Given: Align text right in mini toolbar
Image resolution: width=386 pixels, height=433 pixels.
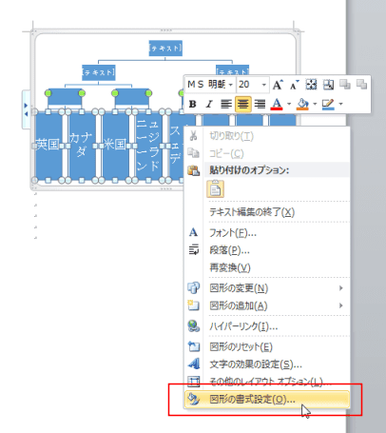Looking at the screenshot, I should point(260,104).
